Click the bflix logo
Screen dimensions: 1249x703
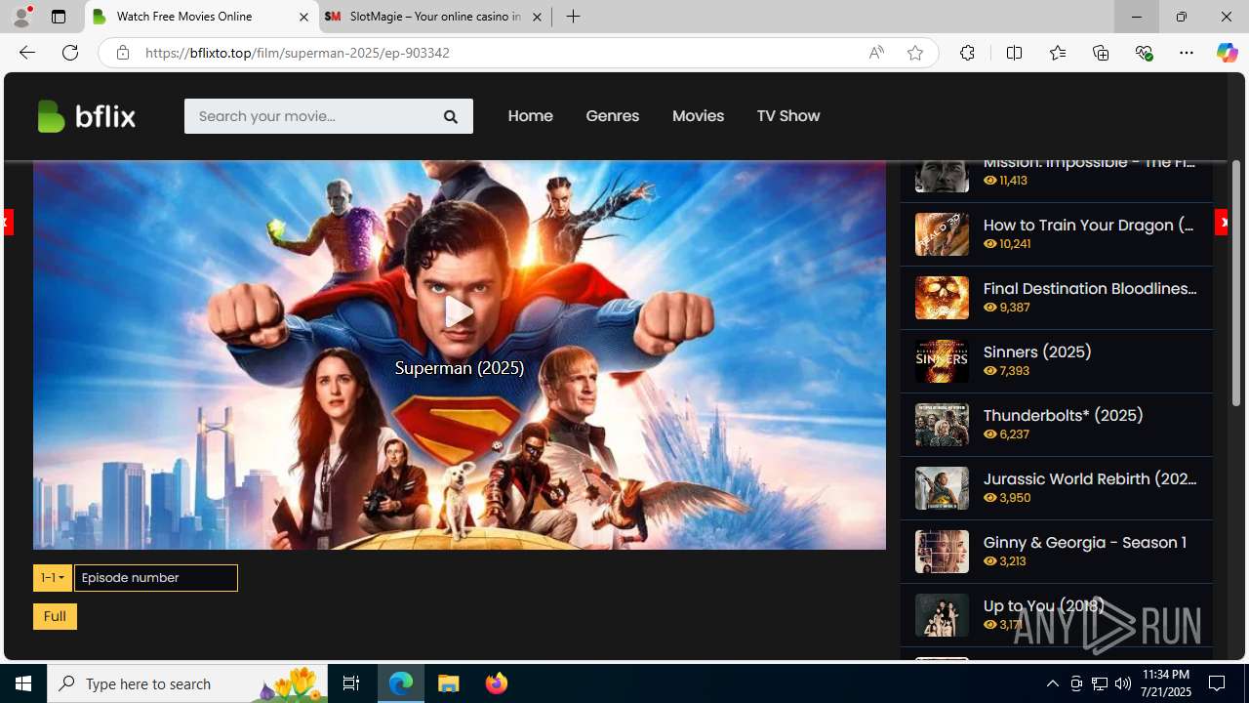pos(87,116)
